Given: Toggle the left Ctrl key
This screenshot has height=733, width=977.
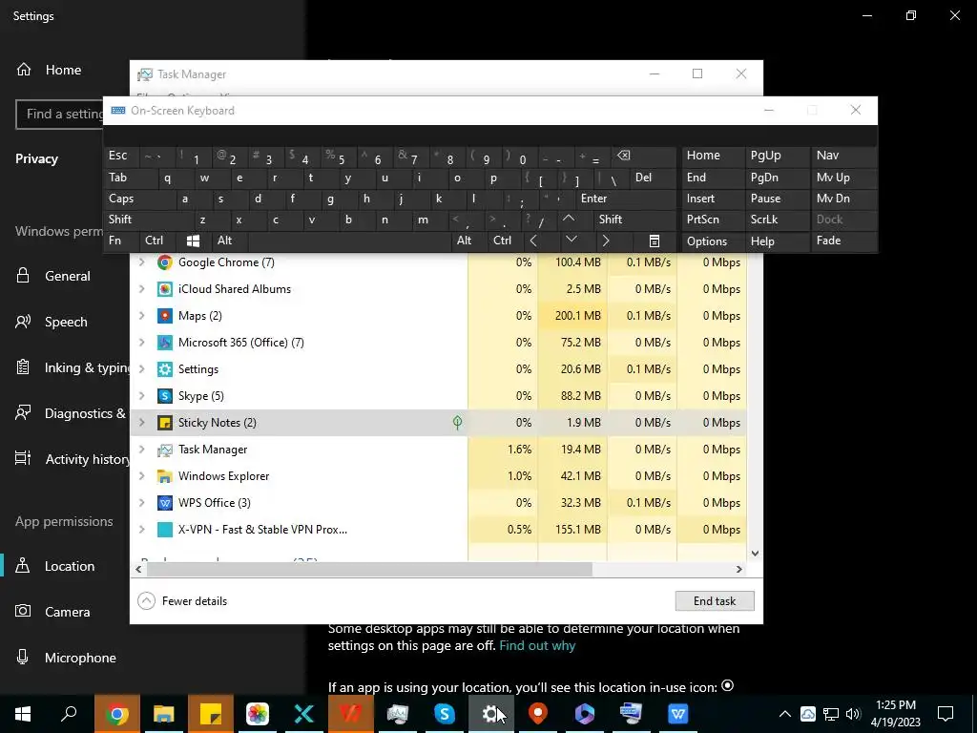Looking at the screenshot, I should tap(157, 241).
